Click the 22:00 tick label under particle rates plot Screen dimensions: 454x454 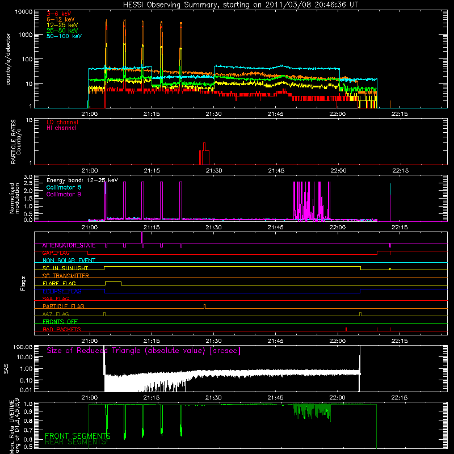point(338,171)
